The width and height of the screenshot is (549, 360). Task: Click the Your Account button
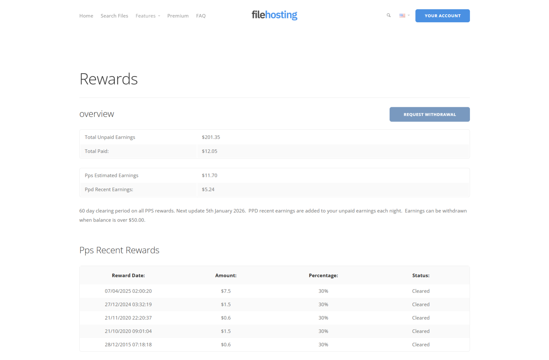[442, 16]
